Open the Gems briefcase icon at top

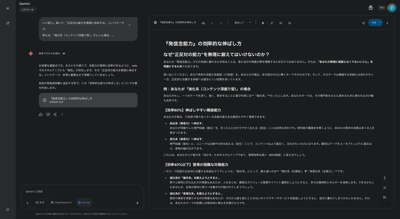tap(371, 8)
